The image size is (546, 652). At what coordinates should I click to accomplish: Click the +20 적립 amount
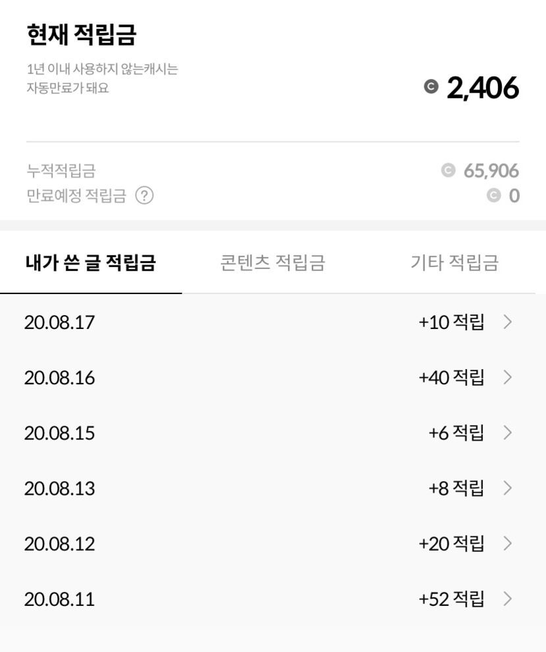tap(451, 543)
